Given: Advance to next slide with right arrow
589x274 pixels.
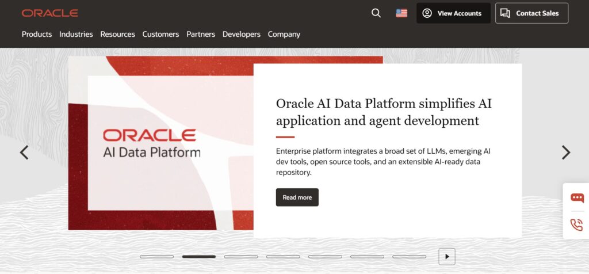Looking at the screenshot, I should (x=566, y=153).
